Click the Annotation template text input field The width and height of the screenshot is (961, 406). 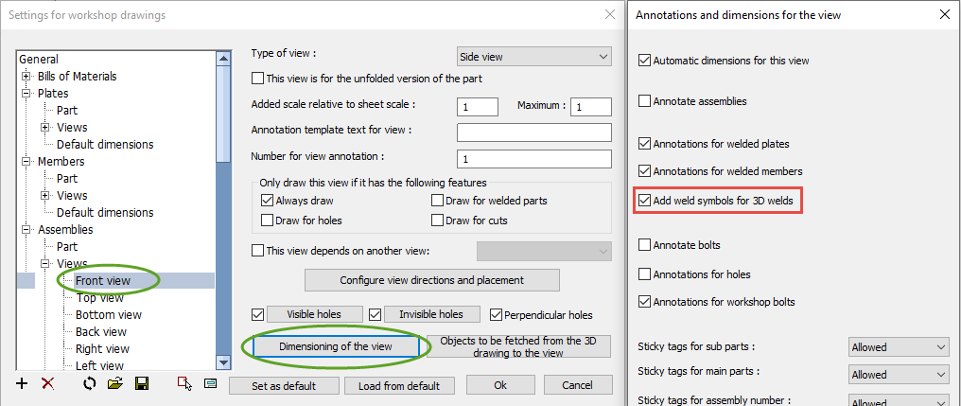click(x=533, y=132)
